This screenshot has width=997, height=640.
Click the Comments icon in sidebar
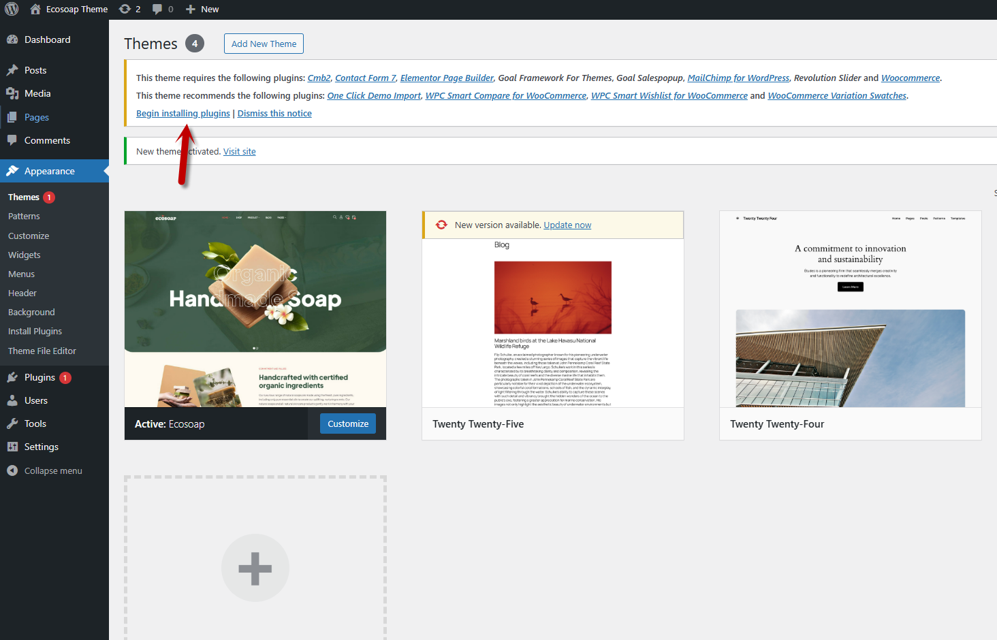pyautogui.click(x=12, y=140)
